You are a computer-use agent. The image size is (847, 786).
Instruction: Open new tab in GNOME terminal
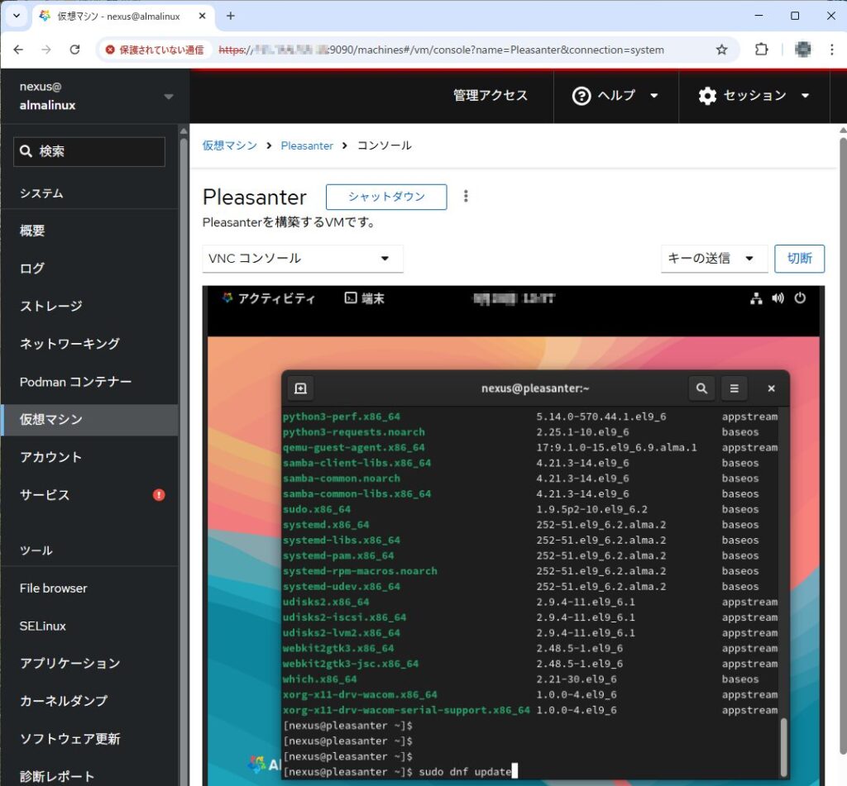300,388
